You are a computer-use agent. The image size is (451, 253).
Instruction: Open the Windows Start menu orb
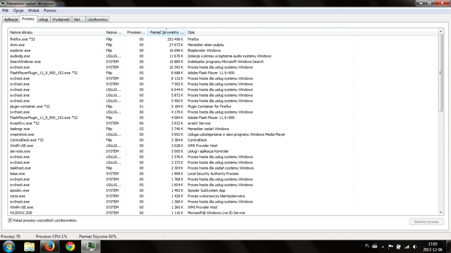tap(9, 246)
